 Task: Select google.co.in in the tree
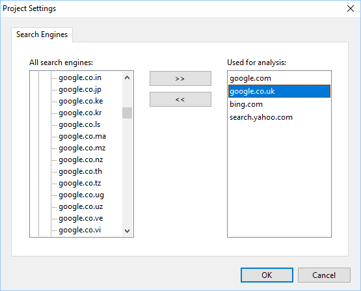coord(80,77)
